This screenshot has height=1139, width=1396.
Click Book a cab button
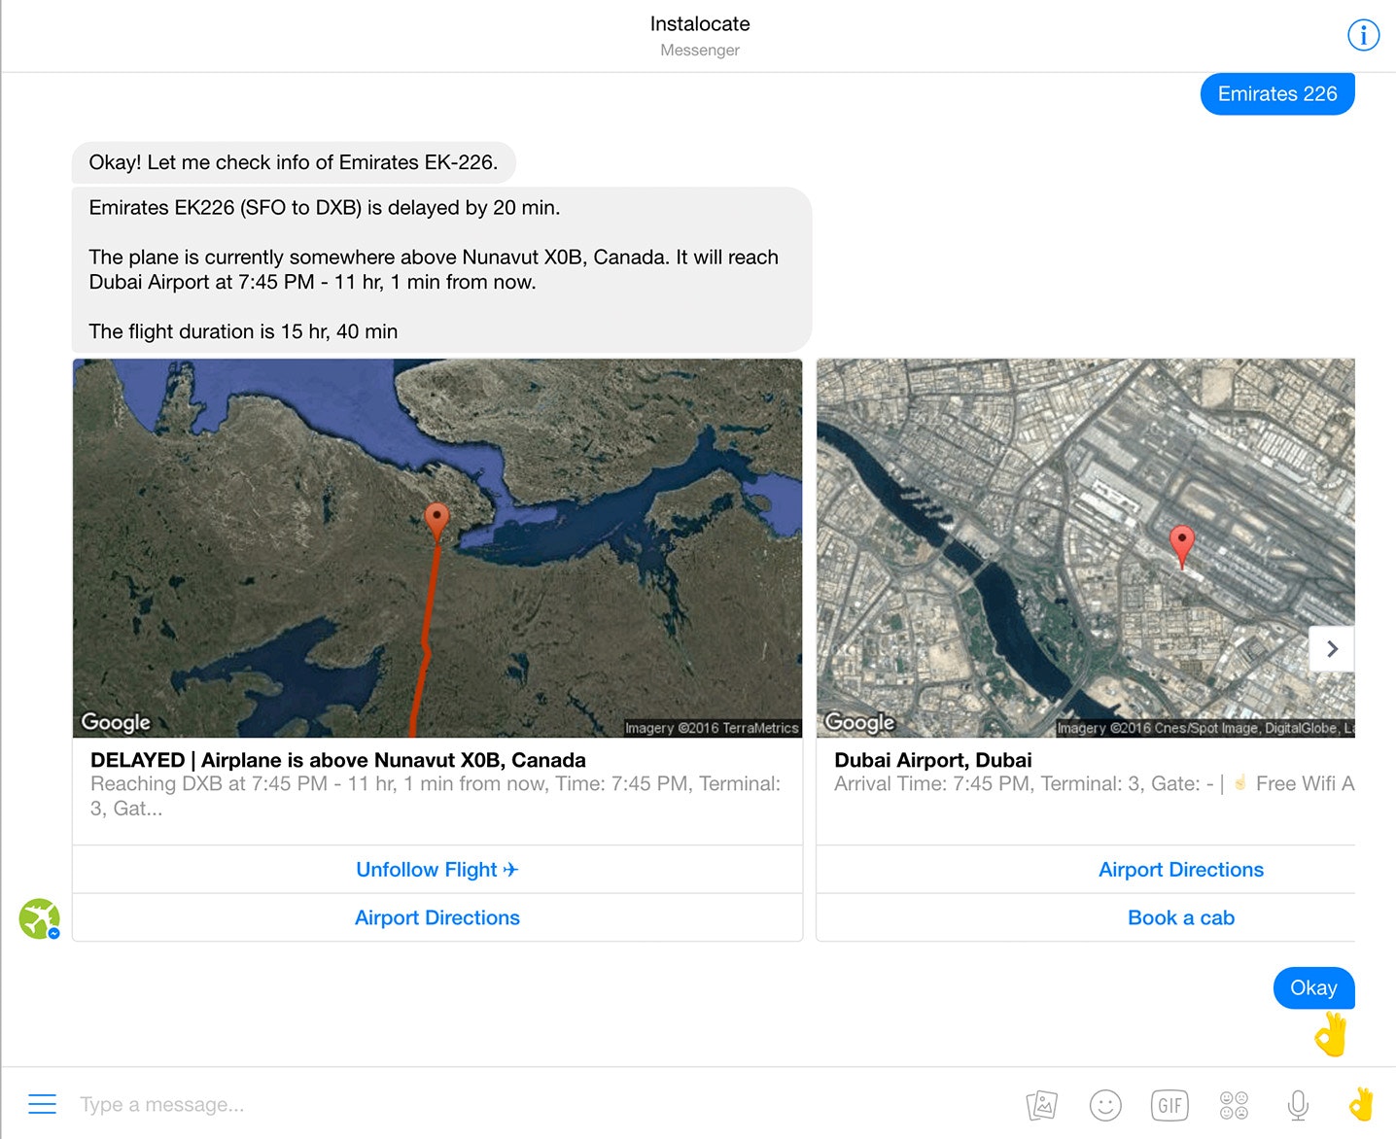pos(1181,917)
